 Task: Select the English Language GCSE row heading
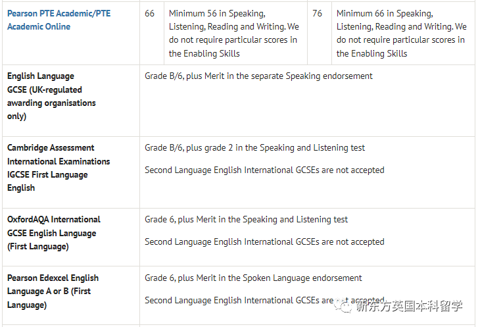tap(51, 96)
